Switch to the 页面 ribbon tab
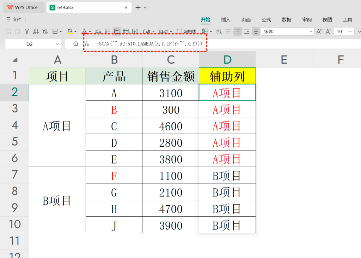361x258 pixels. click(x=246, y=20)
